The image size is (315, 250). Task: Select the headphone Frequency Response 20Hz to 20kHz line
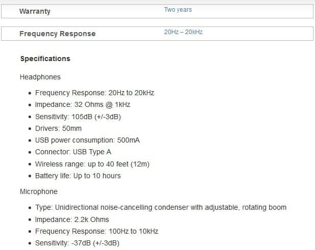[94, 93]
